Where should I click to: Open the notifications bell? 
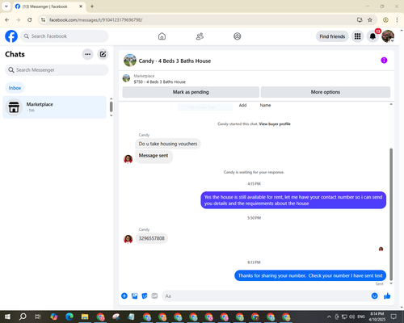(x=372, y=36)
